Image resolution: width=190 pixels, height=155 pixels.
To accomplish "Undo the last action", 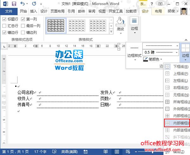I will (22, 3).
